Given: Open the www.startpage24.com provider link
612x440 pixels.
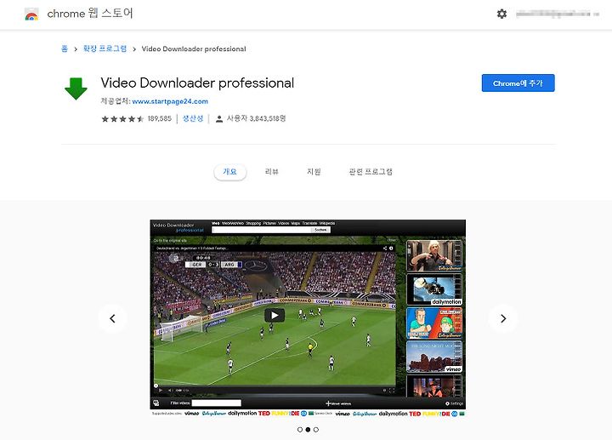Looking at the screenshot, I should (170, 101).
